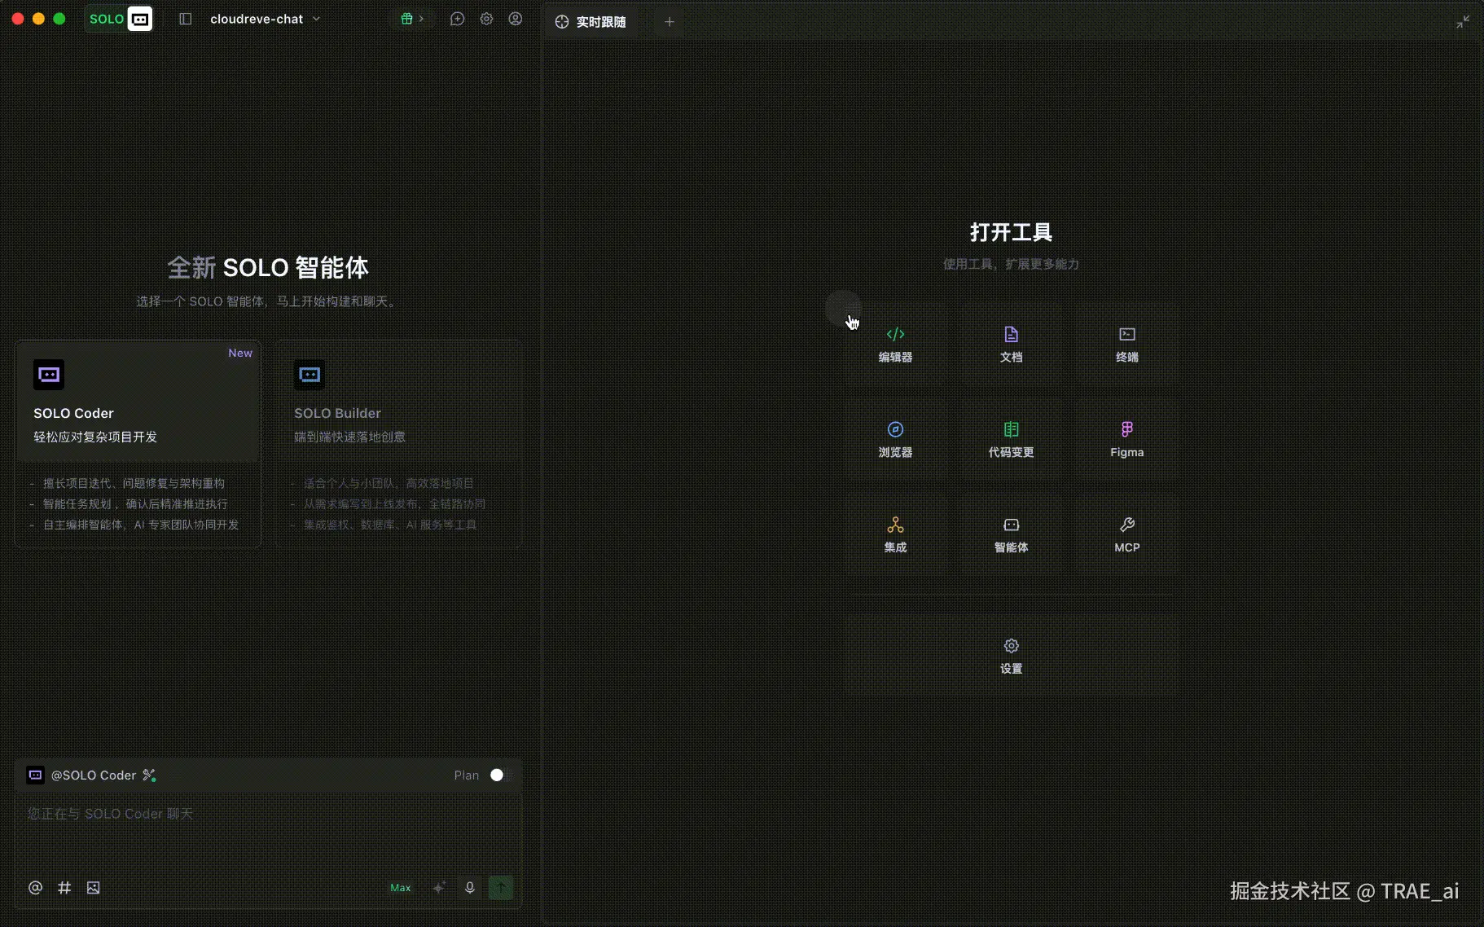Open the 文档 (Docs) tool
Screen dimensions: 1484x927
click(x=1011, y=345)
